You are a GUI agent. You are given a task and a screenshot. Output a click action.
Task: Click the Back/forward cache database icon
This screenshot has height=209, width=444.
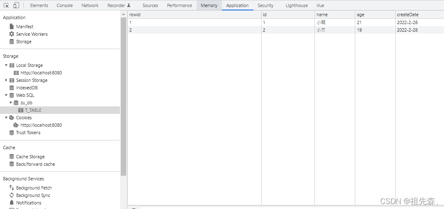click(12, 164)
